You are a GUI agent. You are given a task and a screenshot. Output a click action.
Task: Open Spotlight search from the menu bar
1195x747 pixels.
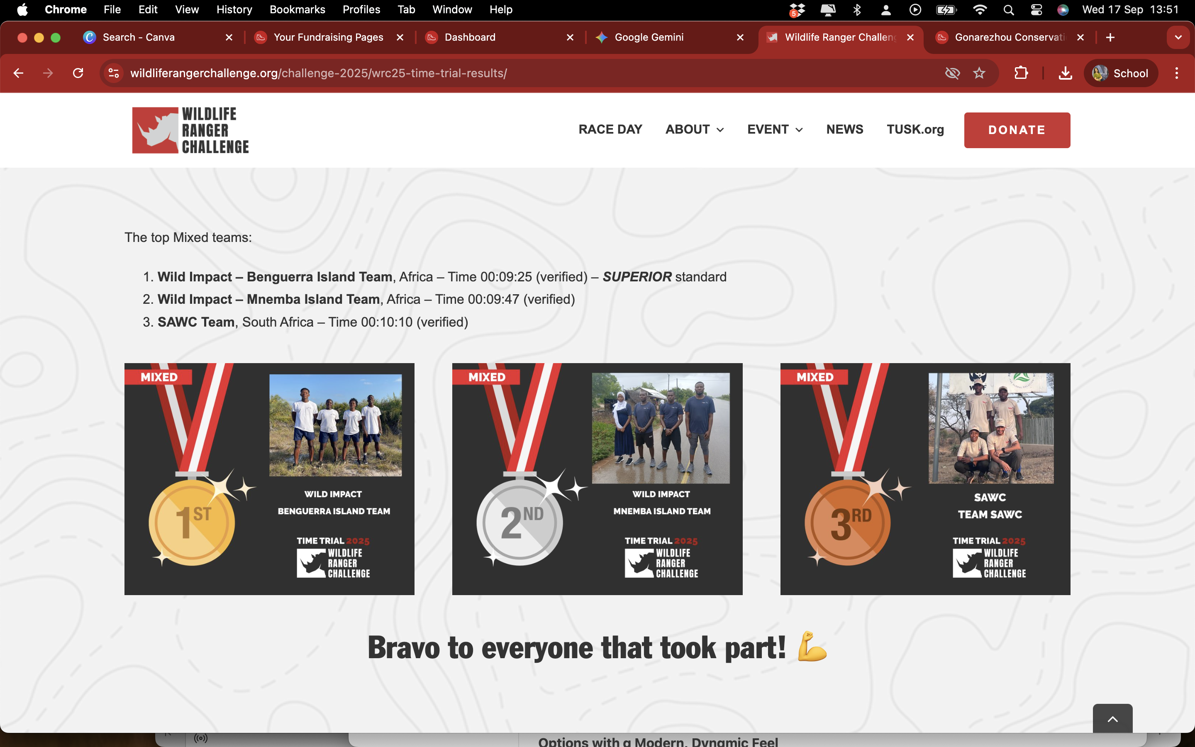pos(1008,10)
